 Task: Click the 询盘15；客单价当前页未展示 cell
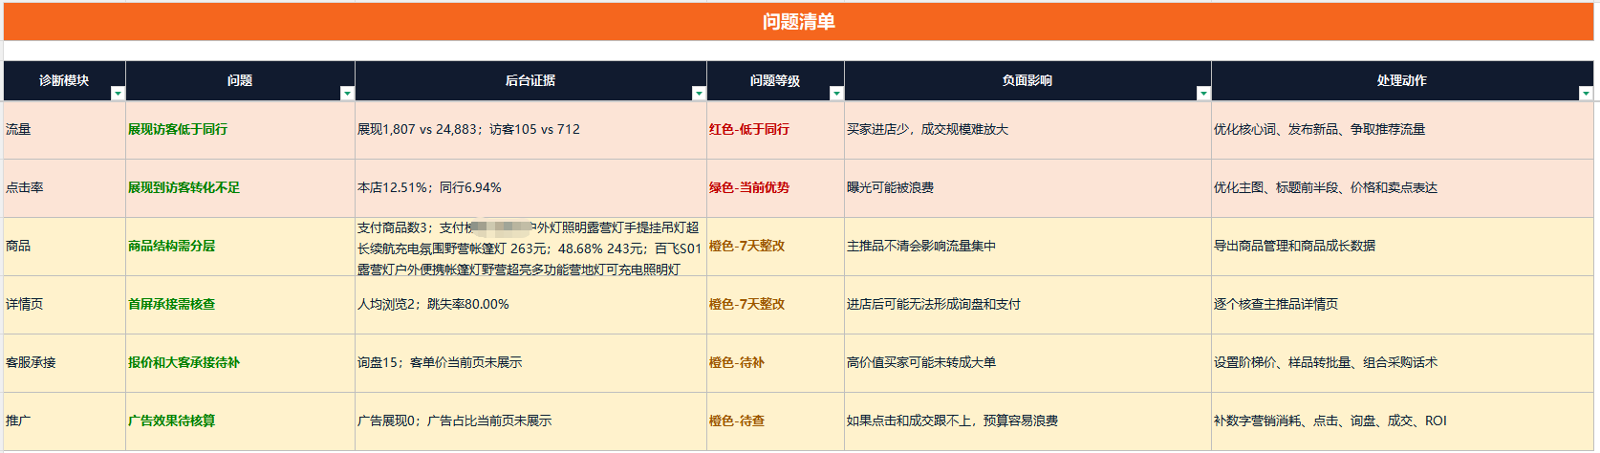pos(530,363)
